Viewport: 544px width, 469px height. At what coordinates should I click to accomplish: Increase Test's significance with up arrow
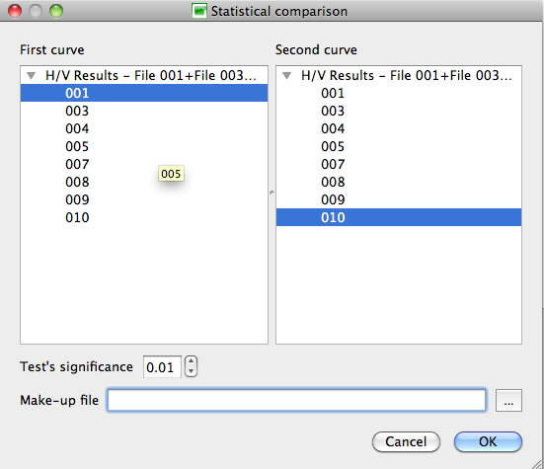[191, 361]
